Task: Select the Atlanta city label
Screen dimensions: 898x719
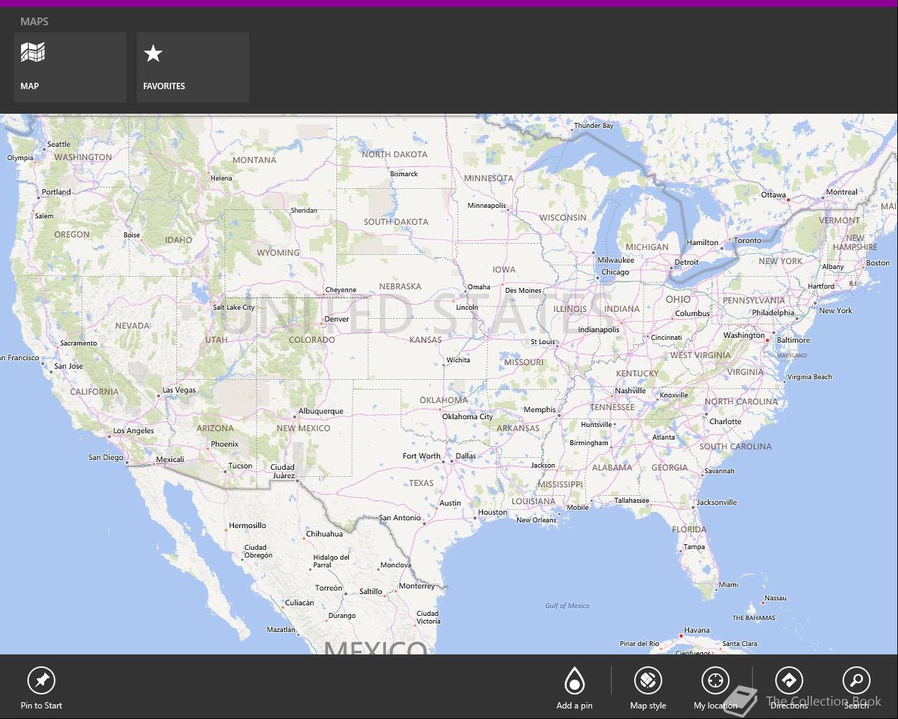Action: pyautogui.click(x=664, y=437)
